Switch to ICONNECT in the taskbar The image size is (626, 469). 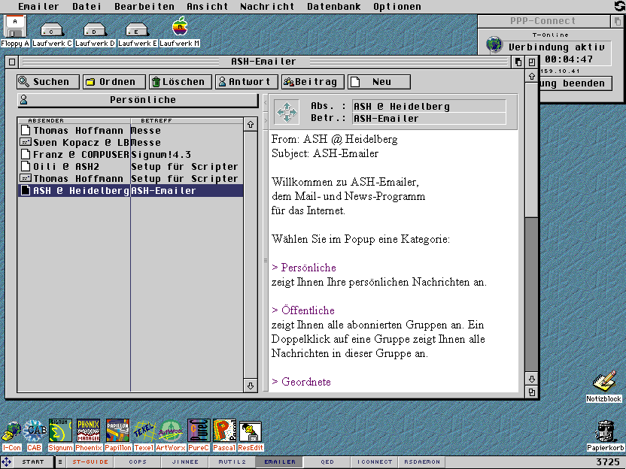tap(375, 462)
